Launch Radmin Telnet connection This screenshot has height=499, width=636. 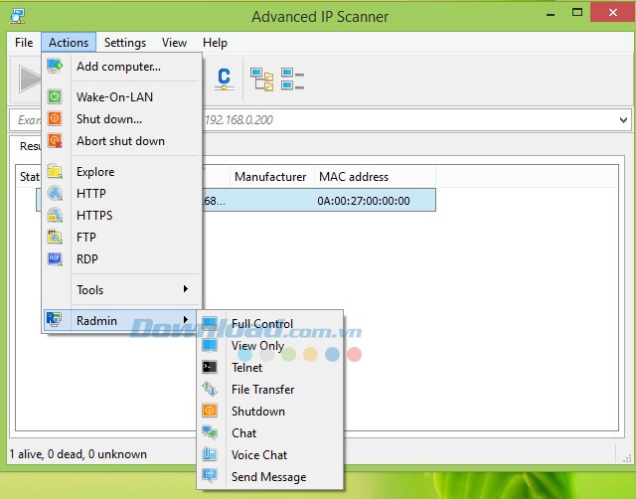(246, 368)
